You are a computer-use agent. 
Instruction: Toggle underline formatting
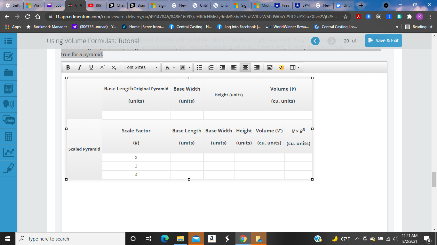pos(91,67)
